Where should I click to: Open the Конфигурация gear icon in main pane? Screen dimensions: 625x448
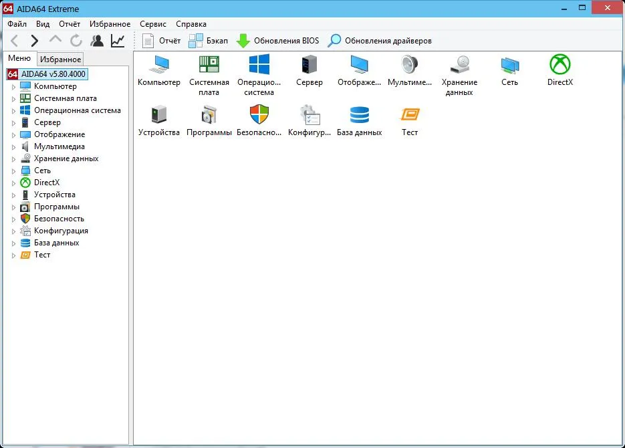[309, 115]
